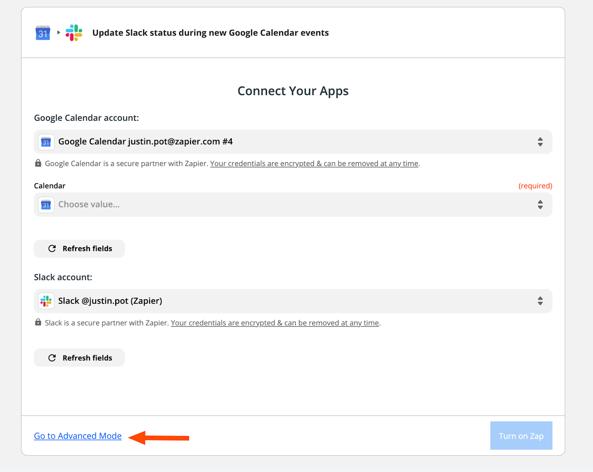Click the Zap title text in header
593x472 pixels.
click(210, 33)
